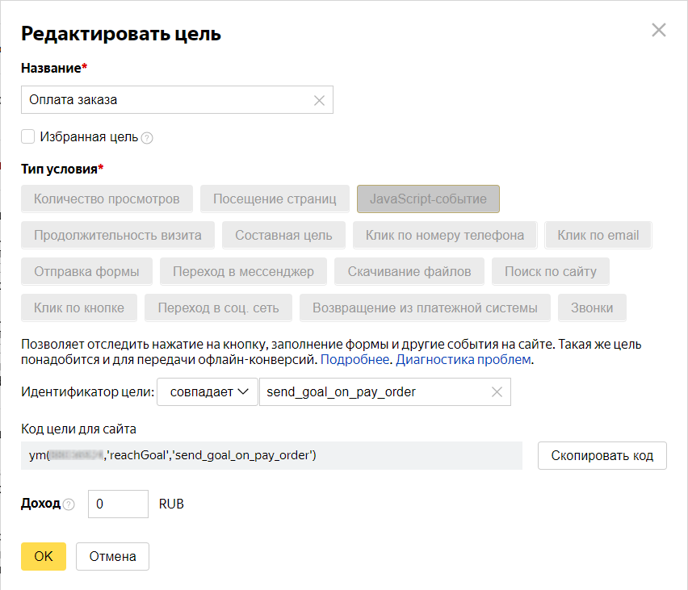This screenshot has height=590, width=688.
Task: Clear the goal name field
Action: (320, 100)
